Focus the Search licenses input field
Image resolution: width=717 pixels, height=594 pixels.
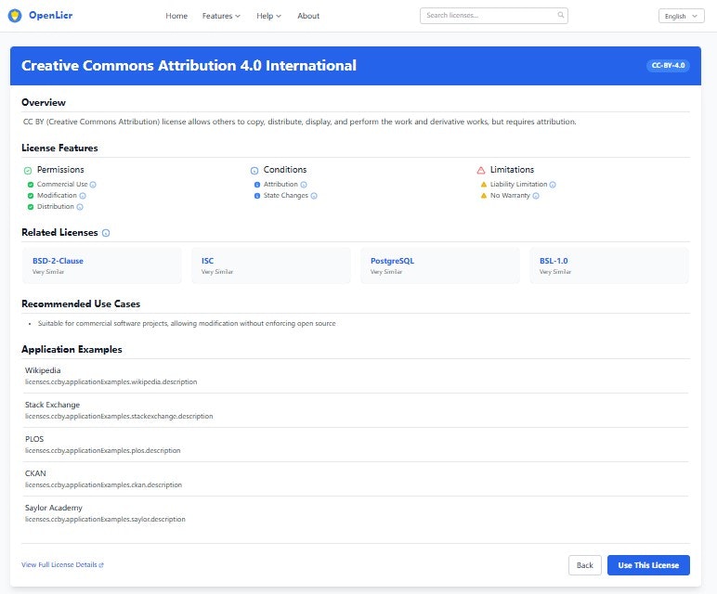[494, 16]
